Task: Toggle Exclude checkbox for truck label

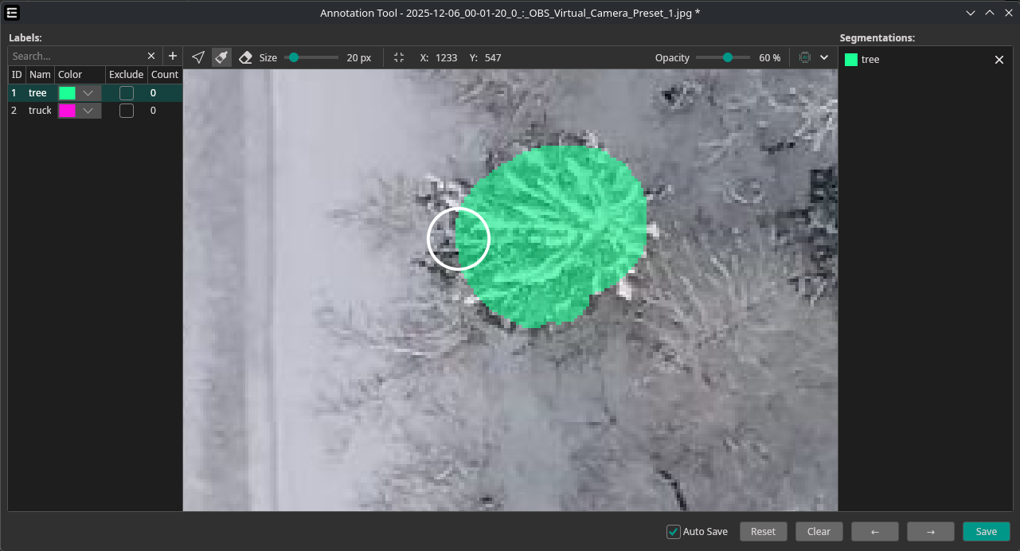Action: [126, 111]
